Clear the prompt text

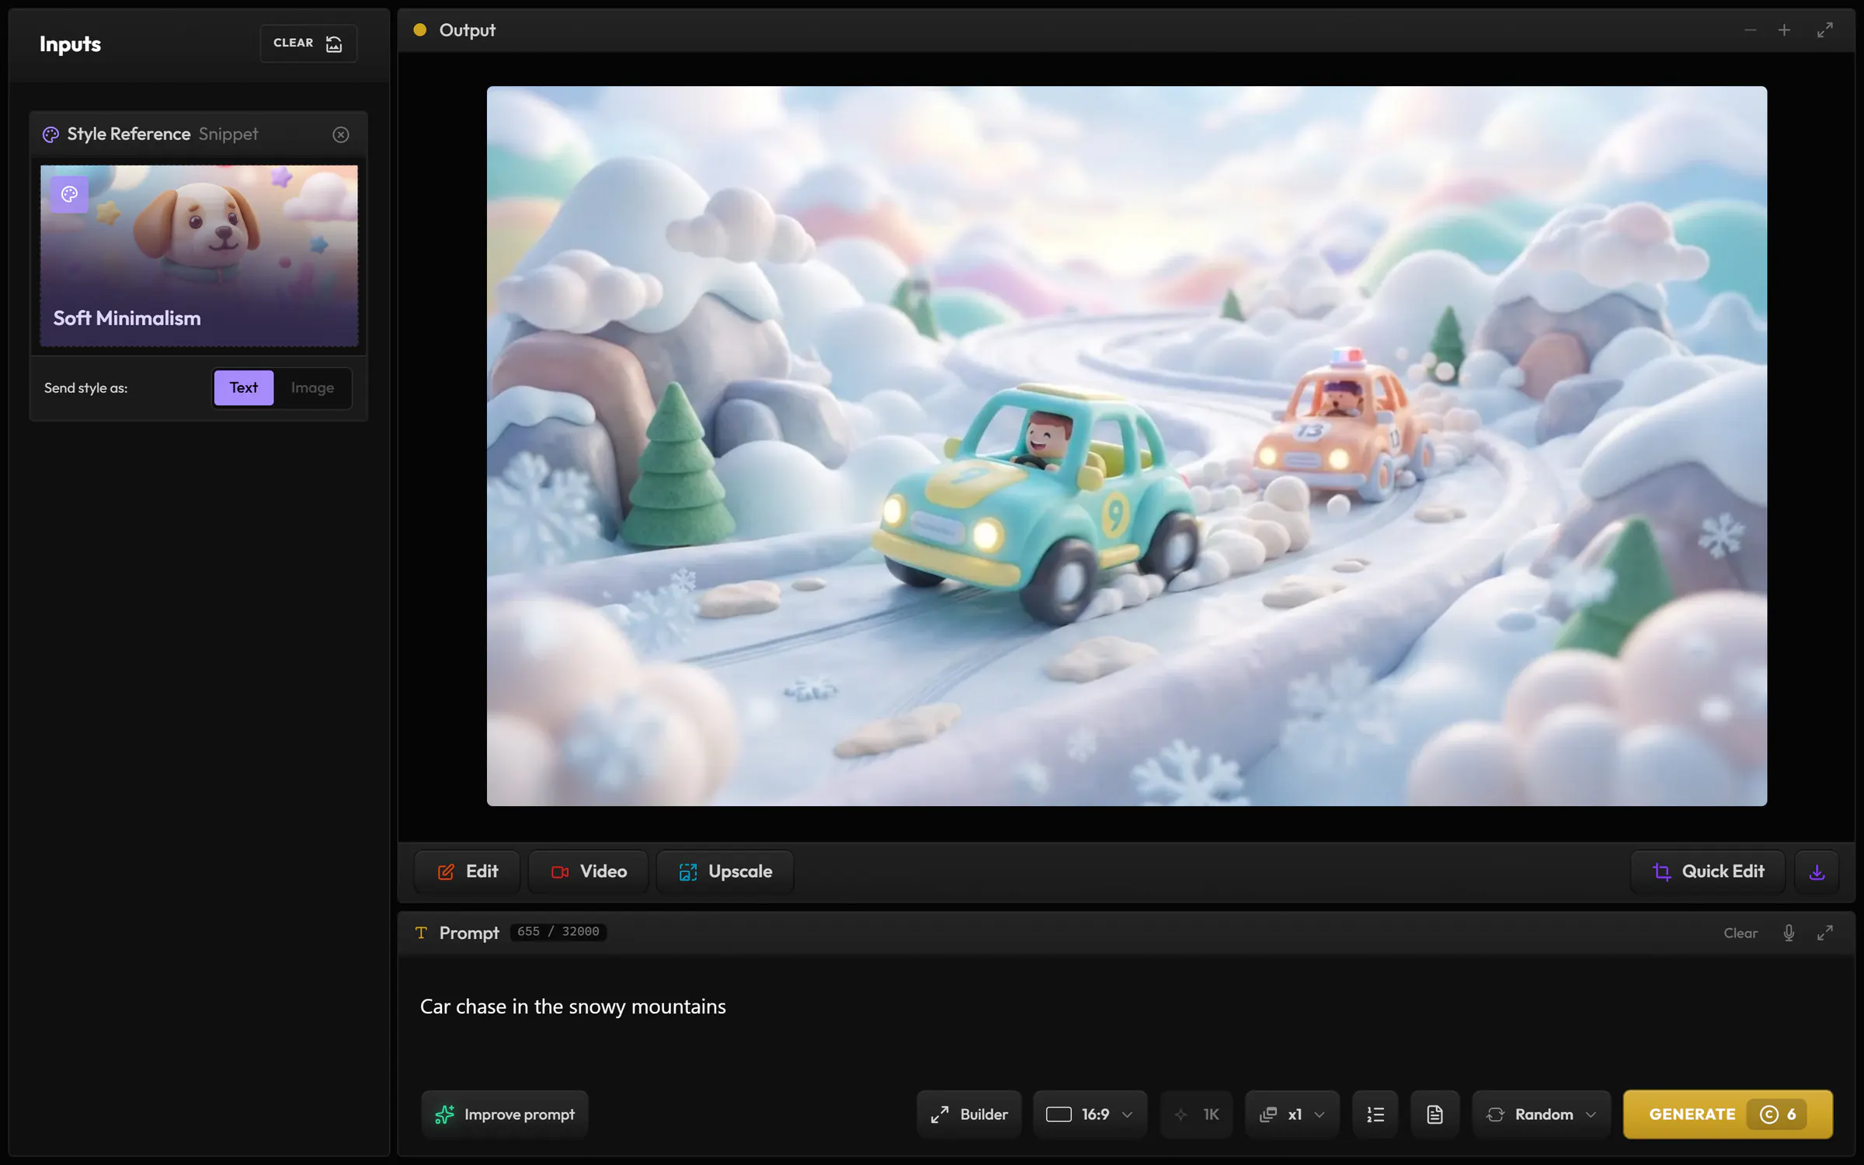coord(1740,933)
